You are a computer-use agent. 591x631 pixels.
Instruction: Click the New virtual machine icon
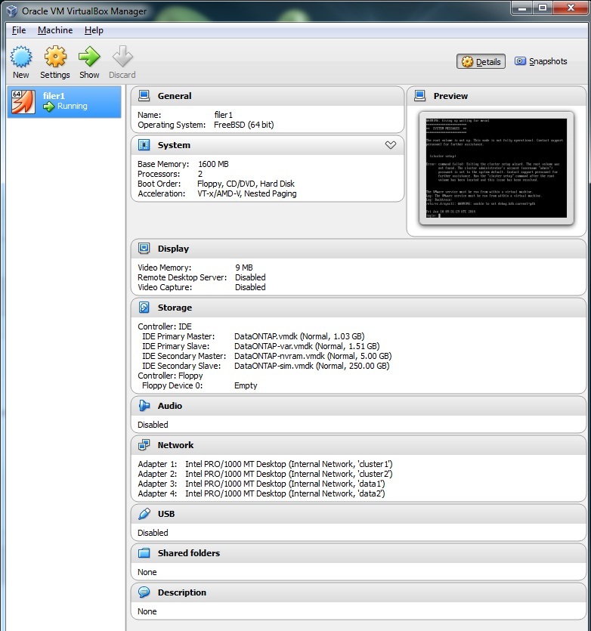point(21,57)
